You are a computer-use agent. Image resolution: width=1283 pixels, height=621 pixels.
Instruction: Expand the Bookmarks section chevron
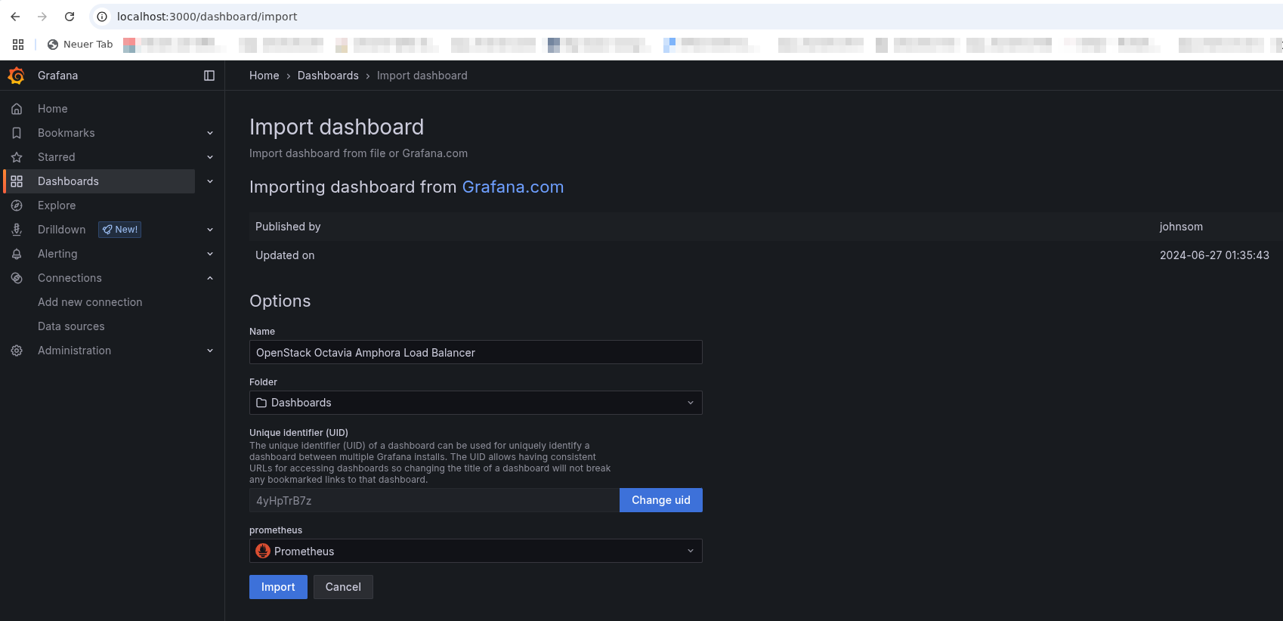[210, 133]
